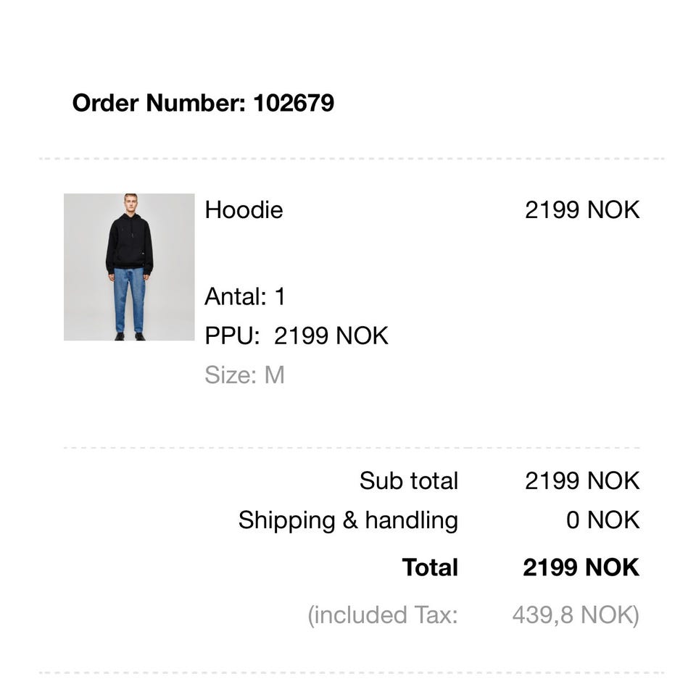Image resolution: width=696 pixels, height=700 pixels.
Task: Click the dashed divider below included Tax
Action: [352, 672]
